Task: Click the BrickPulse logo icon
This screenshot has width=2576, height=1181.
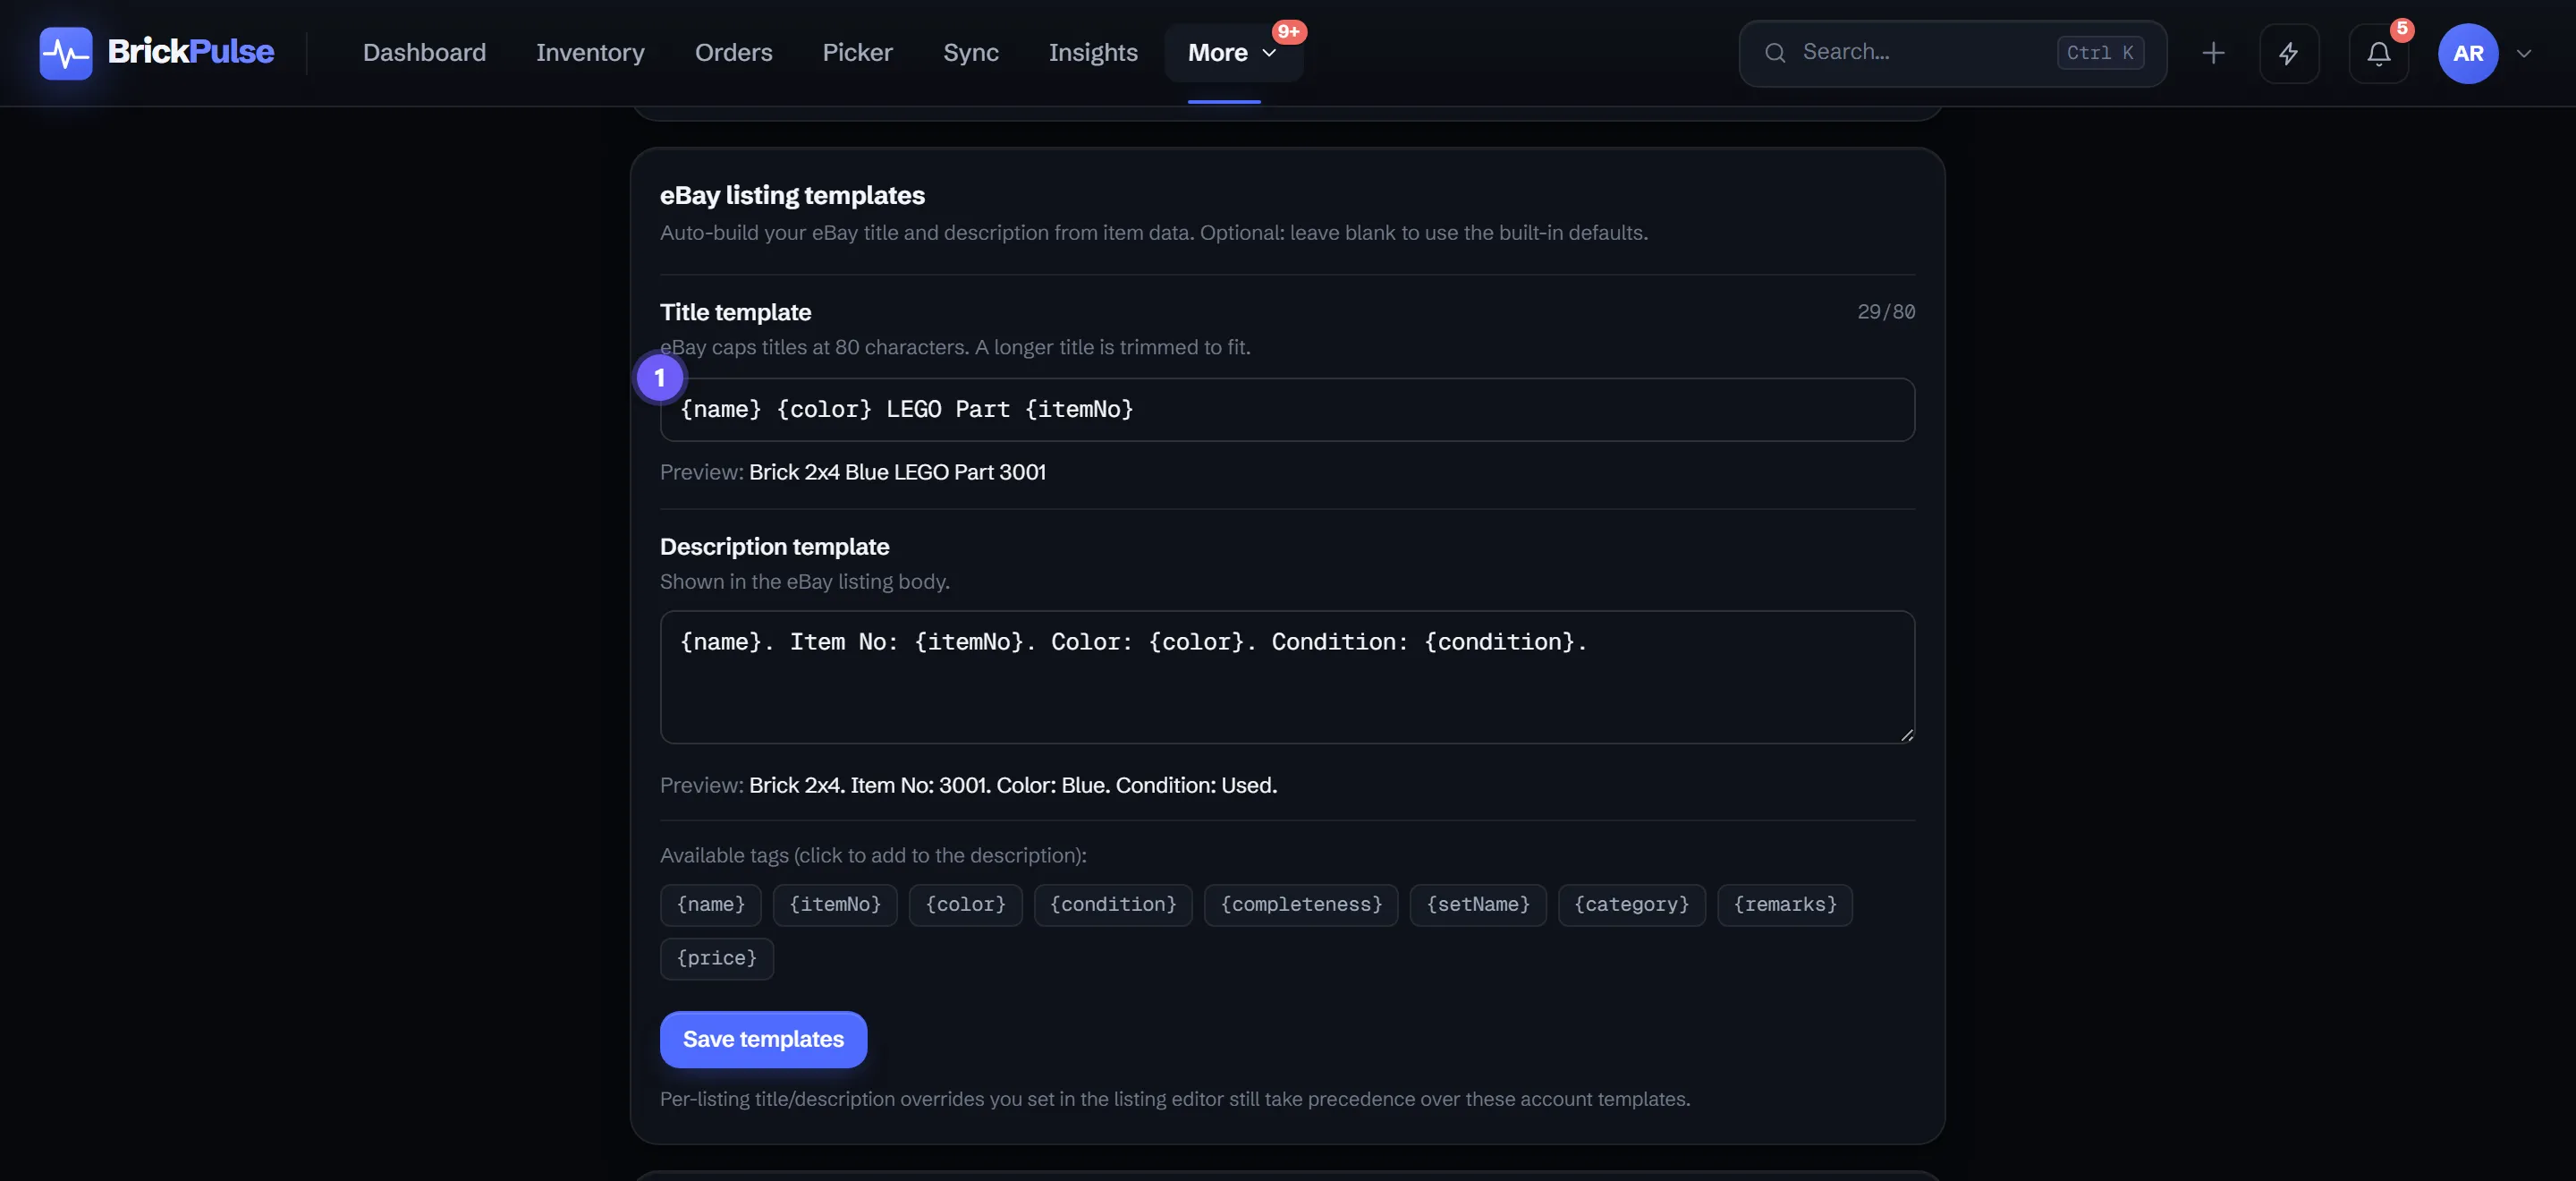Action: 66,53
